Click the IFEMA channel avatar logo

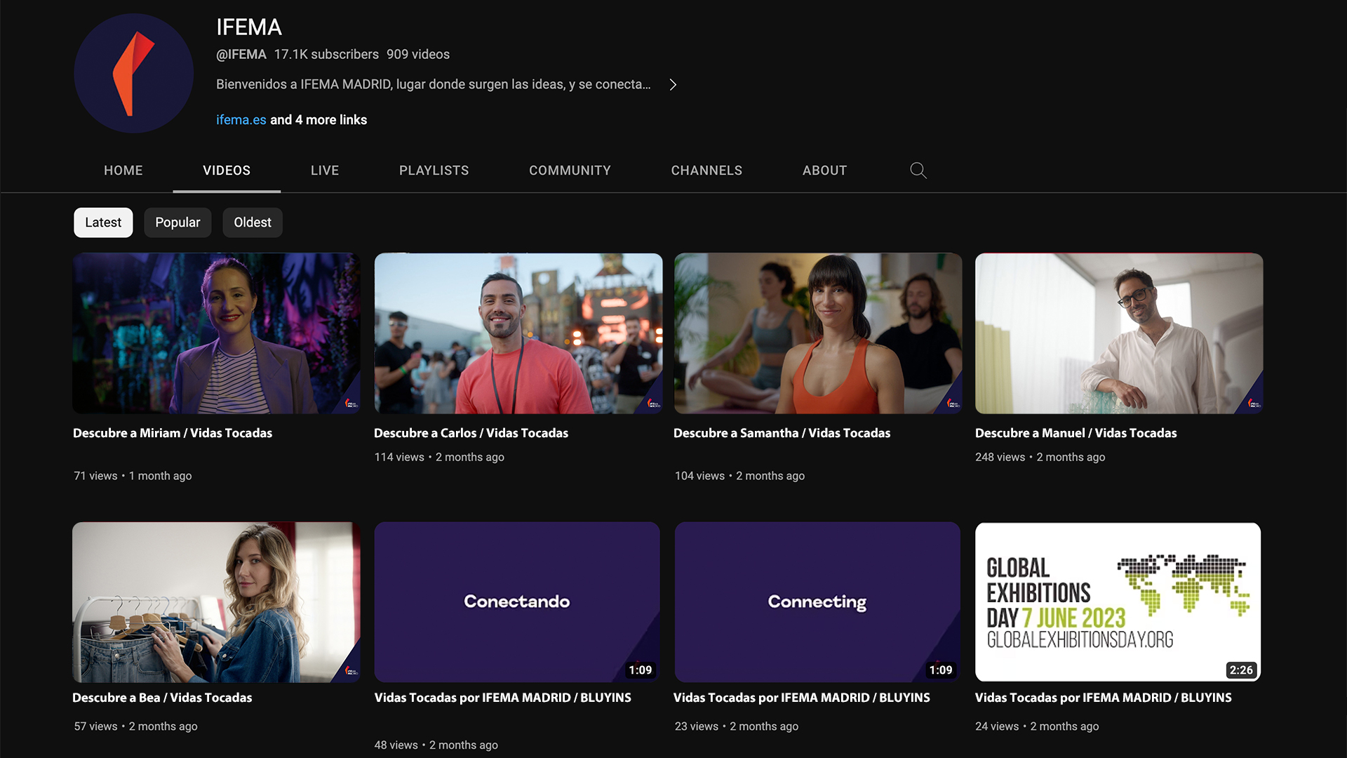[133, 73]
